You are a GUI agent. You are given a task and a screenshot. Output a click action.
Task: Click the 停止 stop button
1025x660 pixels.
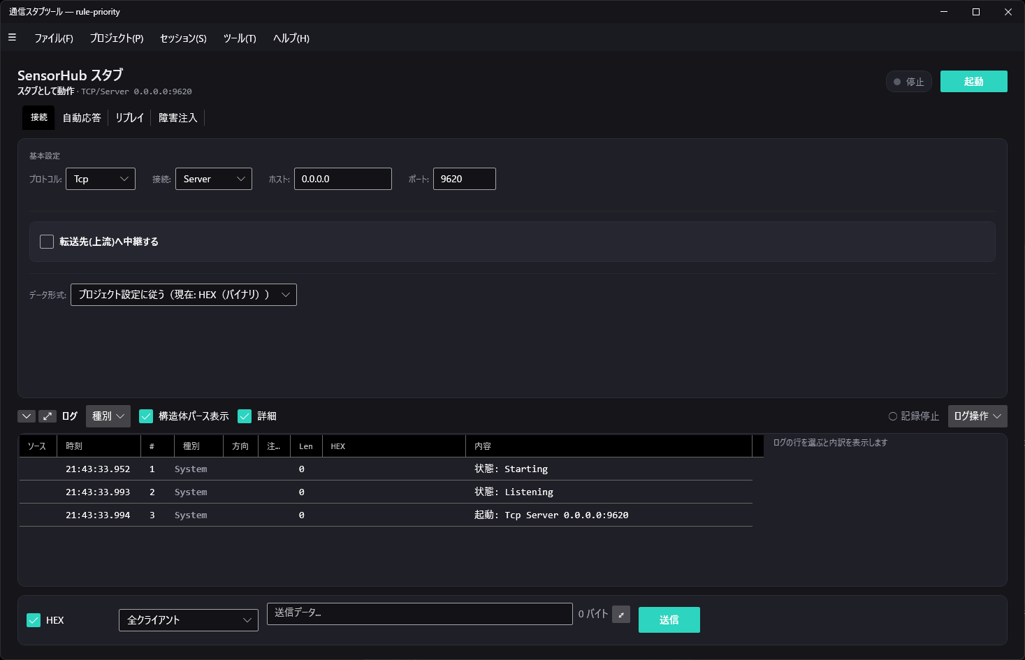click(x=908, y=82)
